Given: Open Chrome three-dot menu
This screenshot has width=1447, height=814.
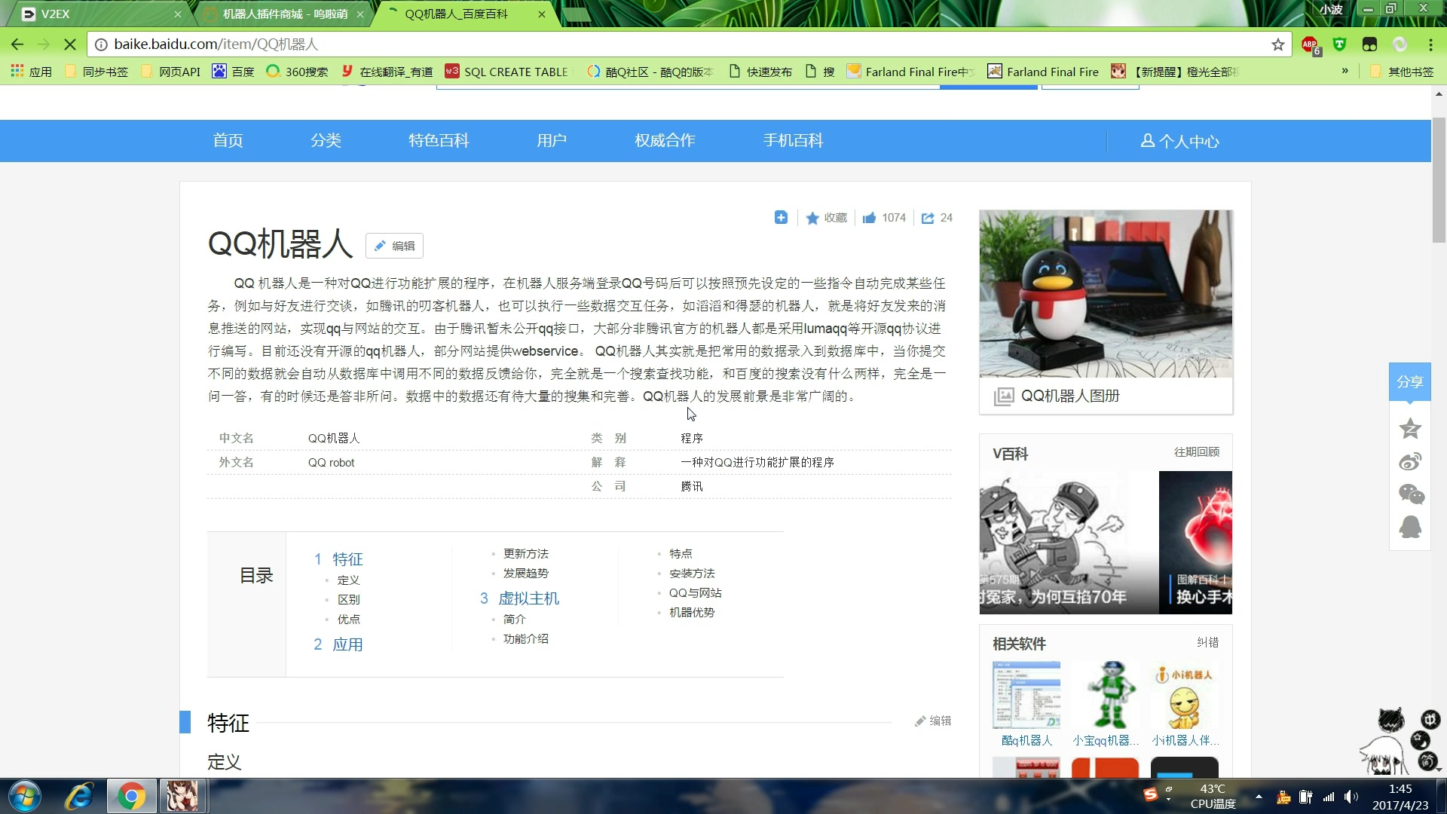Looking at the screenshot, I should [x=1430, y=44].
